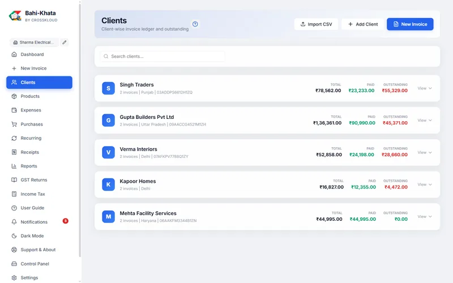
Task: Click the pencil edit icon beside Sharma Electrical
Action: point(65,42)
